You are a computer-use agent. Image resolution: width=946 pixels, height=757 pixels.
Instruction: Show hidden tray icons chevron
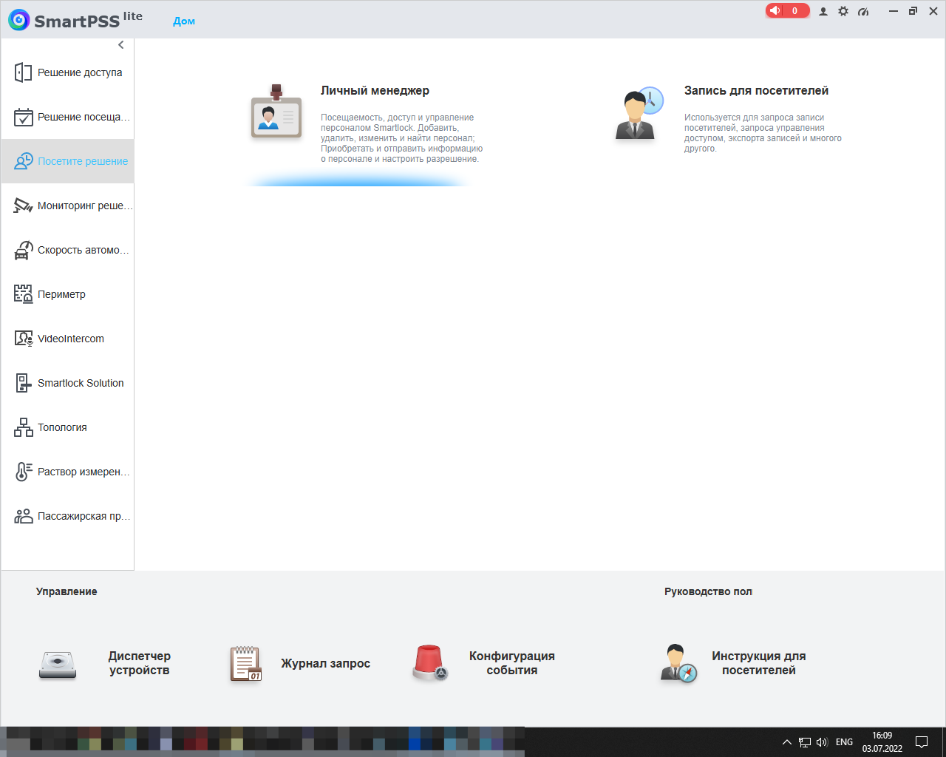pyautogui.click(x=787, y=742)
